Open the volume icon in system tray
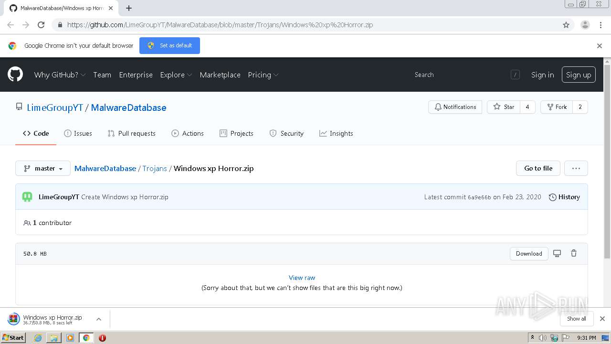The image size is (611, 344). (543, 338)
